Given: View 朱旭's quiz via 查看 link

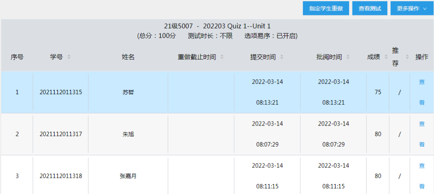Looking at the screenshot, I should (x=422, y=134).
